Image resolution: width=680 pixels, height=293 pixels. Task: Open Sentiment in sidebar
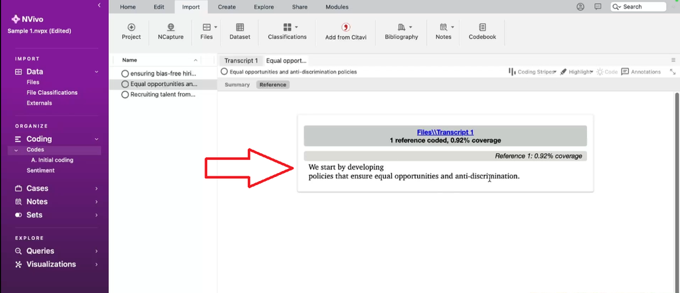click(x=41, y=170)
